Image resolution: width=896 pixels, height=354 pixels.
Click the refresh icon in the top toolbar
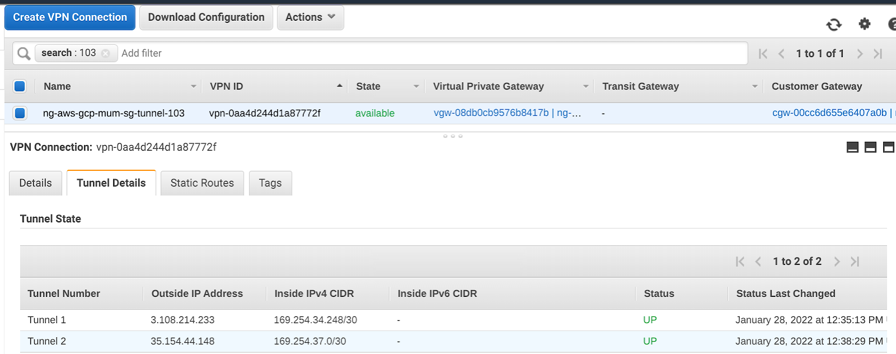pos(834,24)
